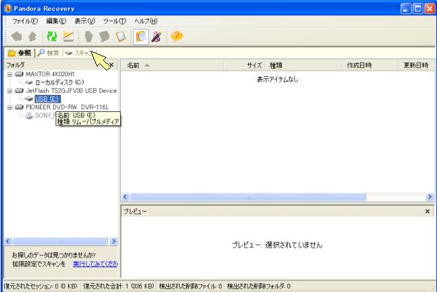Click the grey tag toolbar icon
This screenshot has height=292, width=437.
[x=104, y=36]
